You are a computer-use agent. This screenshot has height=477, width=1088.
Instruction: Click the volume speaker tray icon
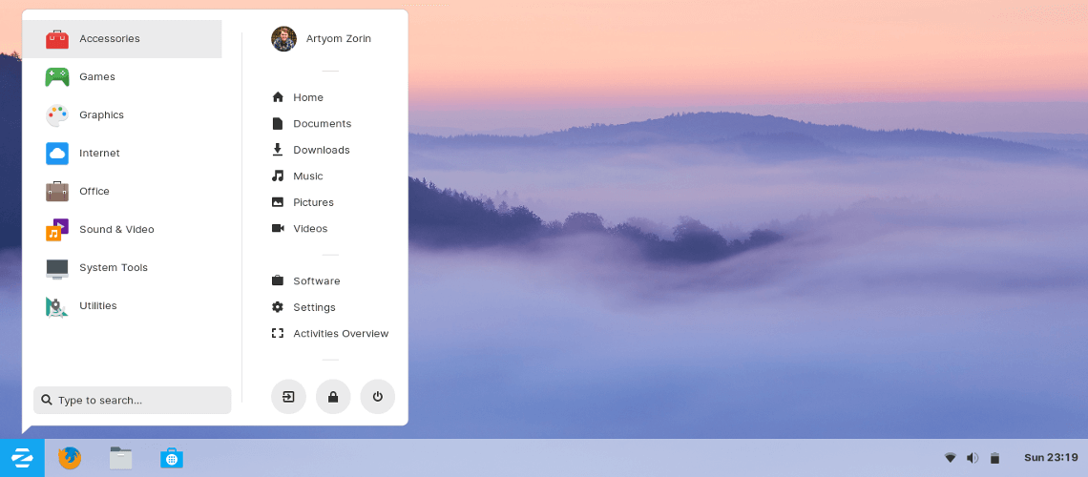click(x=972, y=458)
